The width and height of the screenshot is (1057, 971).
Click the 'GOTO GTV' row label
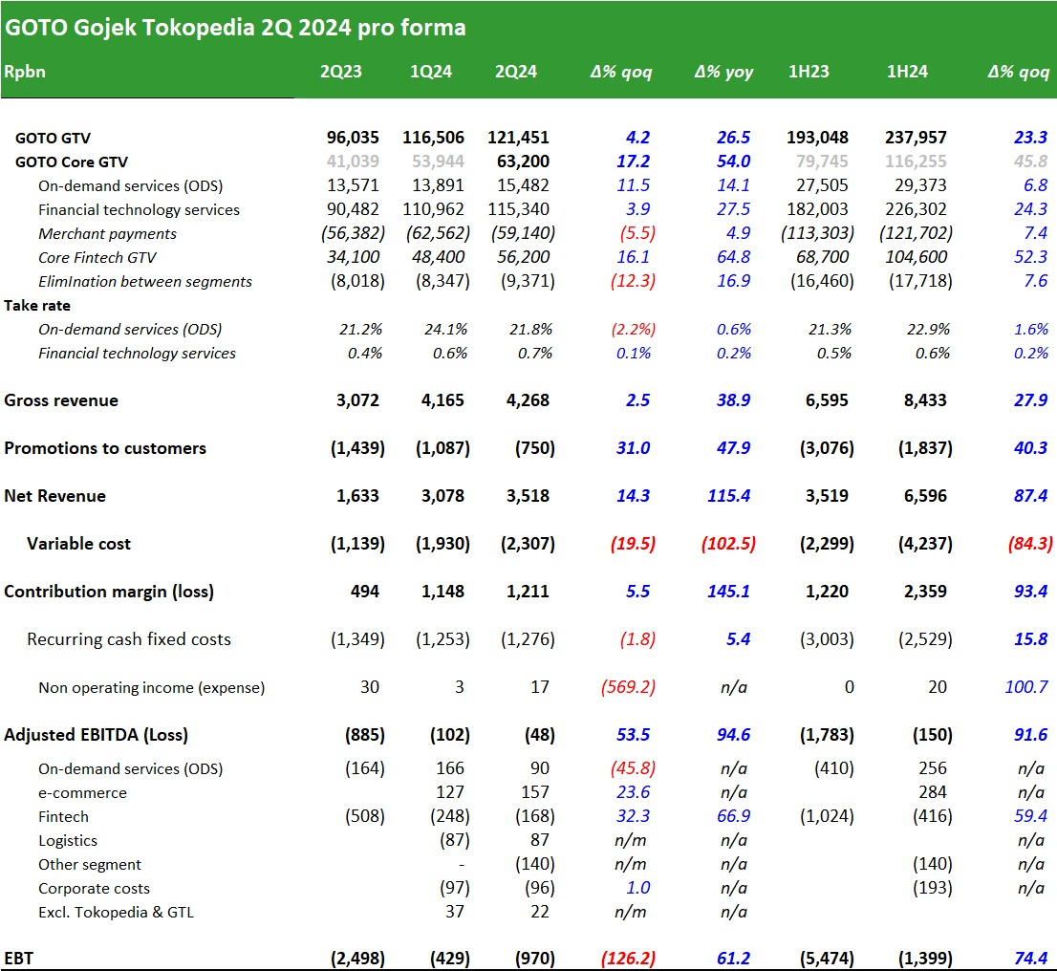coord(53,139)
